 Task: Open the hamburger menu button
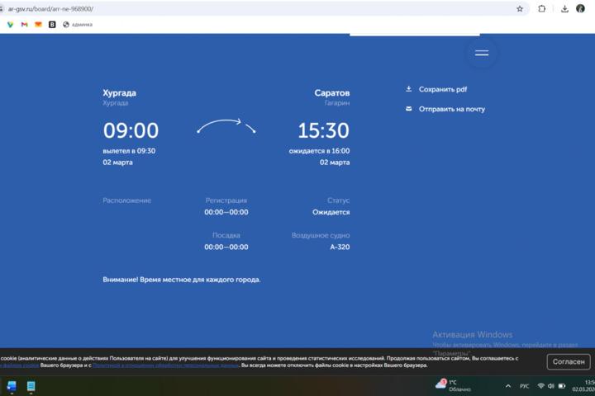click(482, 53)
